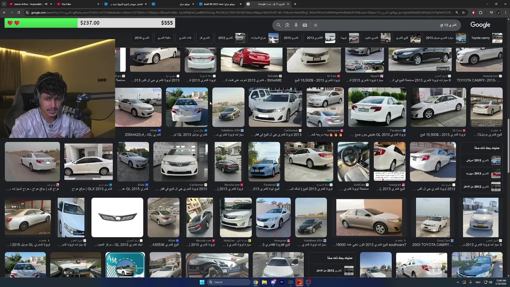Open the Camry interior steering wheel DubiCars thumbnail
The image size is (510, 287).
(353, 161)
